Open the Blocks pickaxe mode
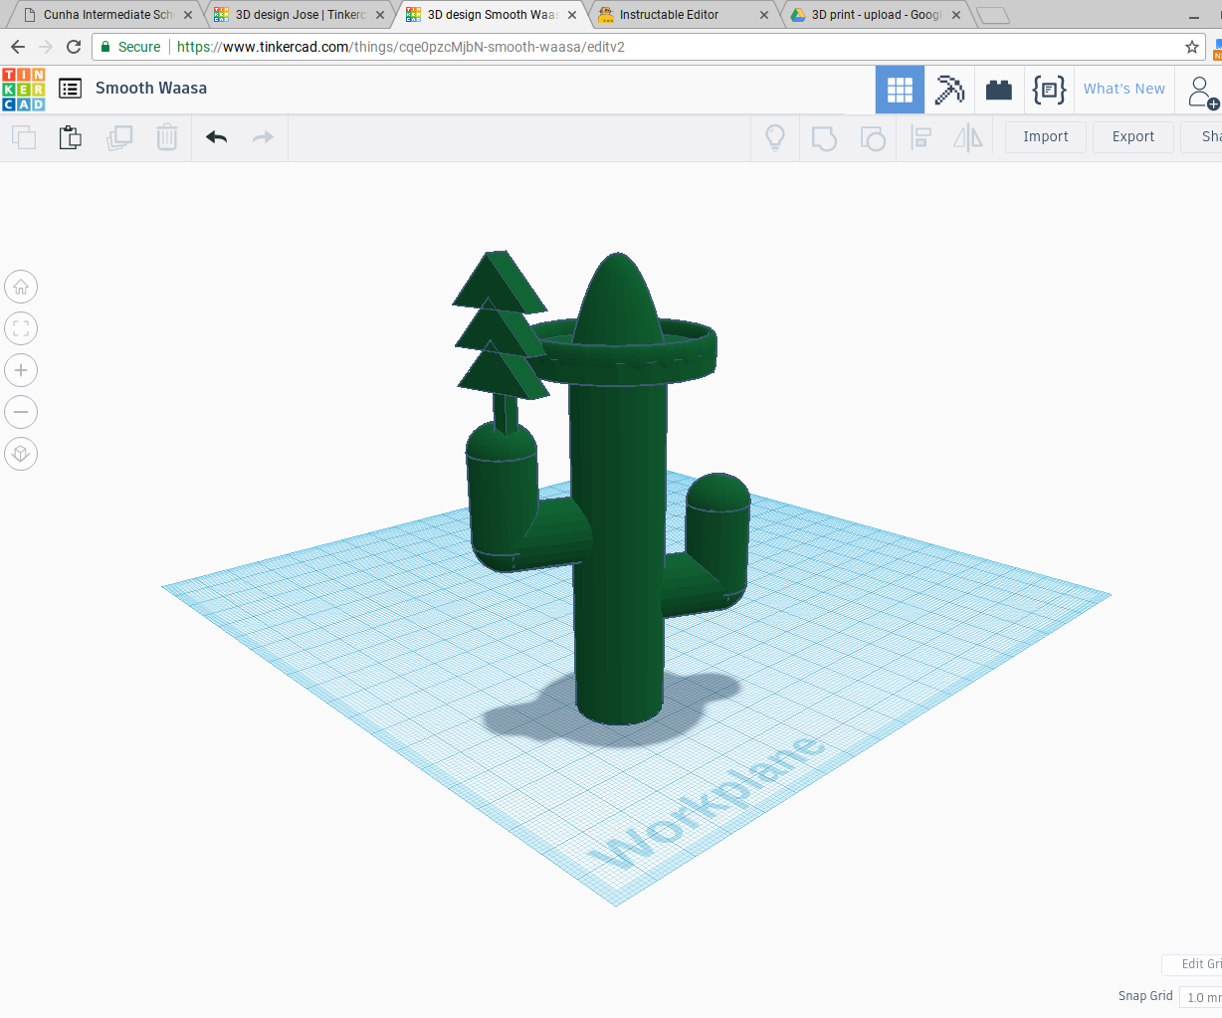Screen dimensions: 1222x1018 [x=949, y=90]
